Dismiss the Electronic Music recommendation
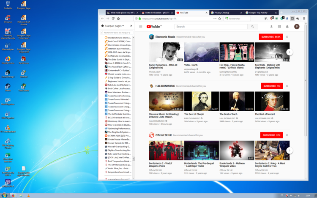This screenshot has height=198, width=317. (287, 37)
